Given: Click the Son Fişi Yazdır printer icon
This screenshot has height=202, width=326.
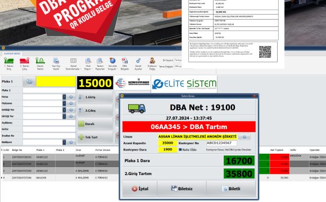Looking at the screenshot, I should [x=56, y=64].
